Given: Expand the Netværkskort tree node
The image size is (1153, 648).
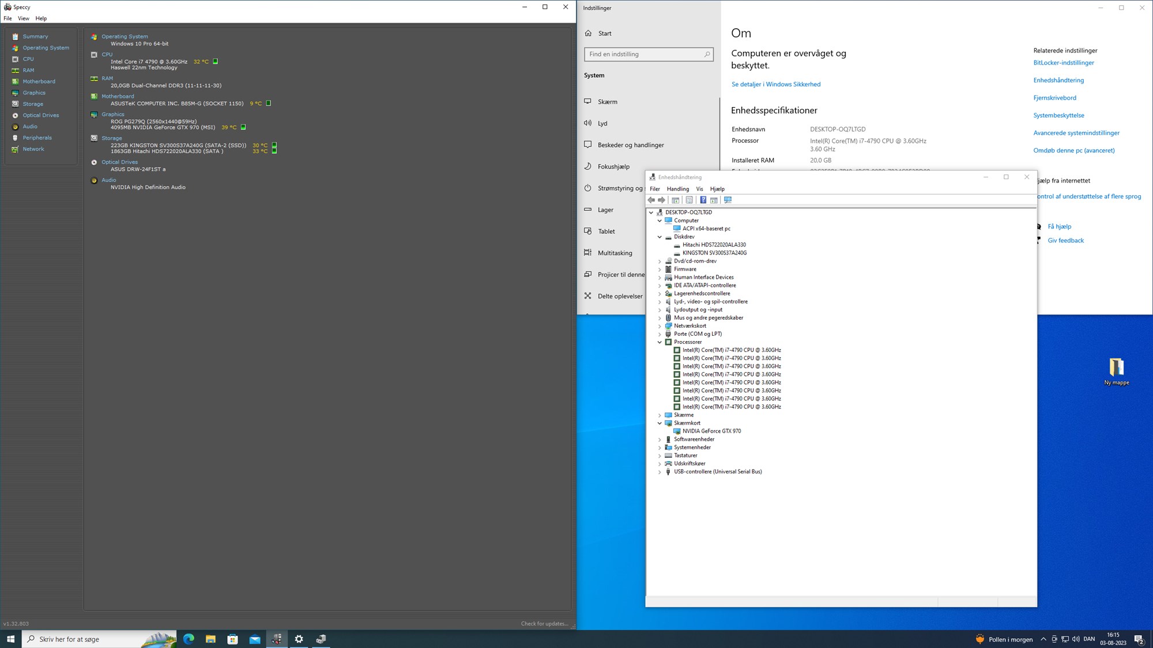Looking at the screenshot, I should [660, 326].
